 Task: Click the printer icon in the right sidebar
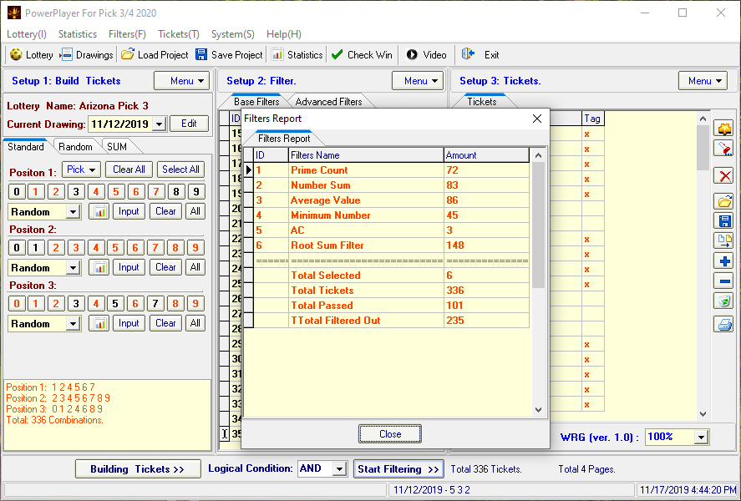(x=723, y=324)
